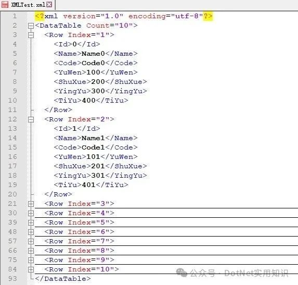The height and width of the screenshot is (285, 298).
Task: Click the red save icon on XMLTest.xml tab
Action: (5, 4)
